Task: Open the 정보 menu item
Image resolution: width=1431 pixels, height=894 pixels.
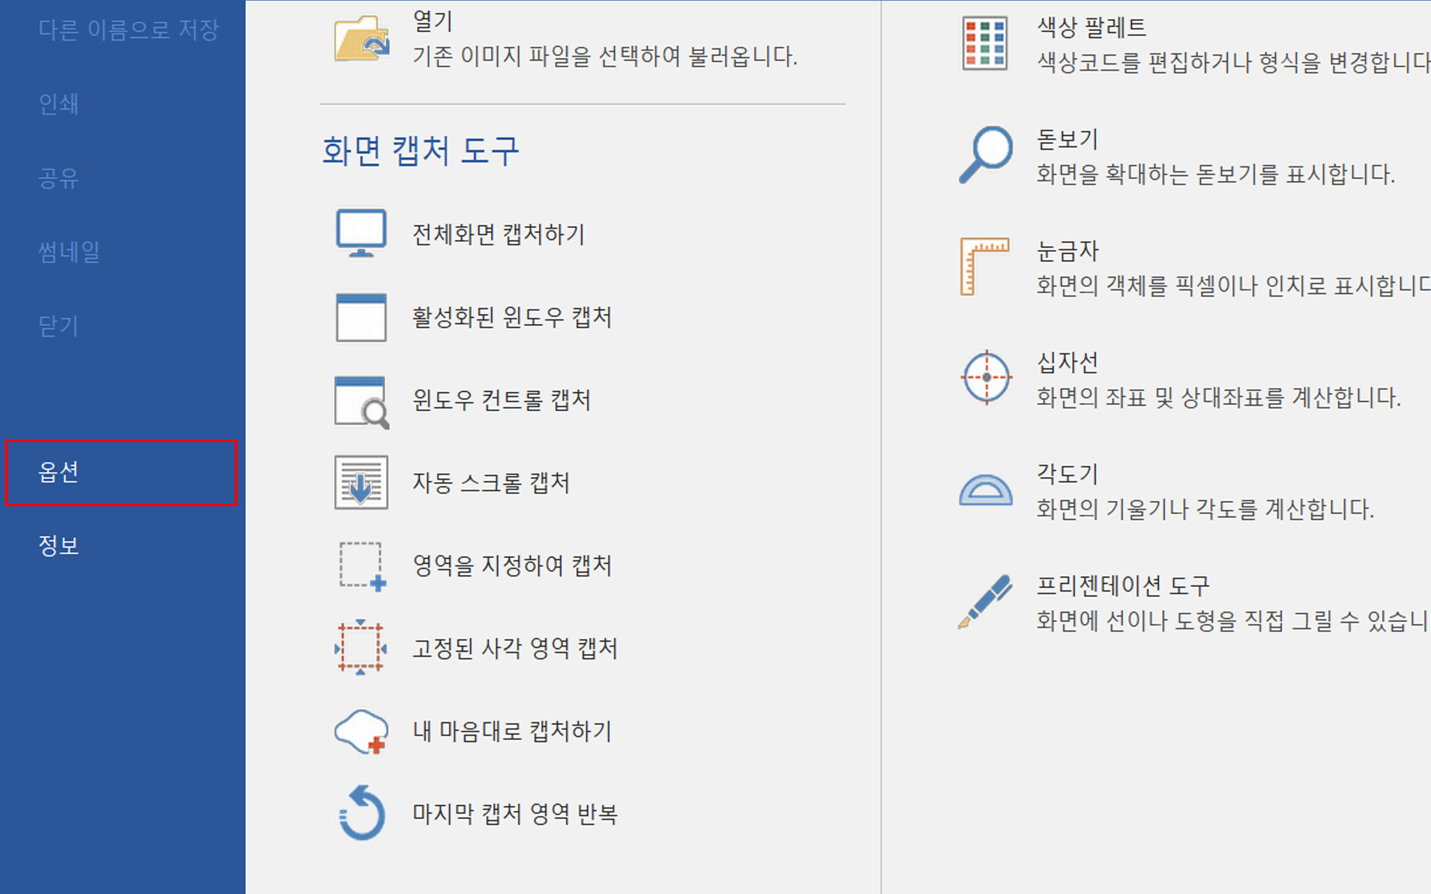Action: (x=59, y=545)
